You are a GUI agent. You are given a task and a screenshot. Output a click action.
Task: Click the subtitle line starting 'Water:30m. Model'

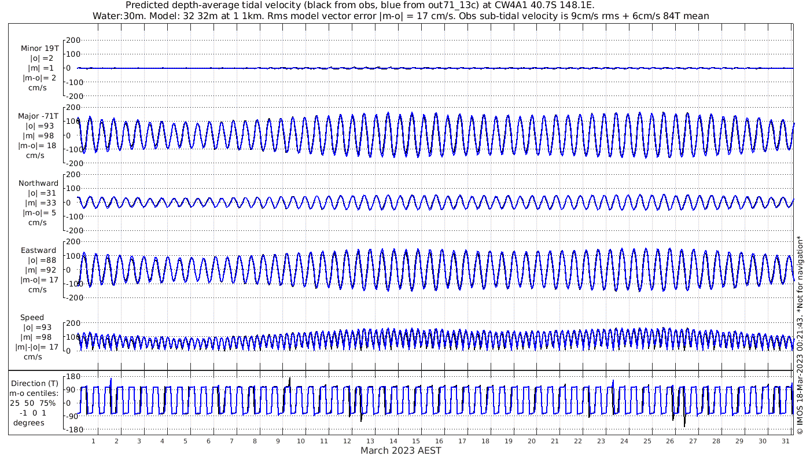tap(400, 16)
